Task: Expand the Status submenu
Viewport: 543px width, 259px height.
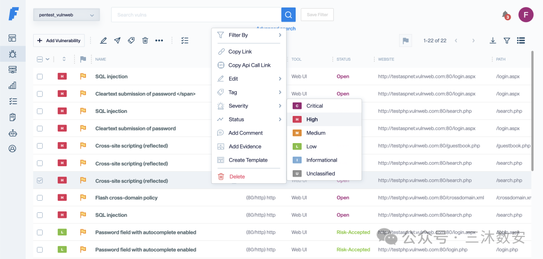Action: pos(249,119)
